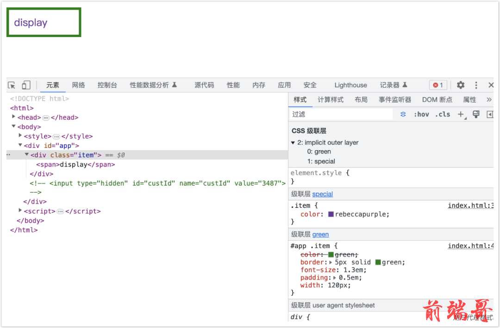Open the border green color swatch
This screenshot has height=328, width=500.
coord(378,262)
